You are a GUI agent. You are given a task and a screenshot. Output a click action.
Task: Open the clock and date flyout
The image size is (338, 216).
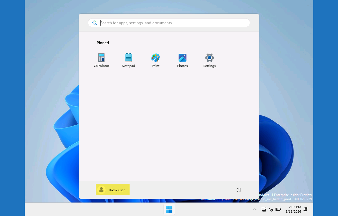click(293, 209)
